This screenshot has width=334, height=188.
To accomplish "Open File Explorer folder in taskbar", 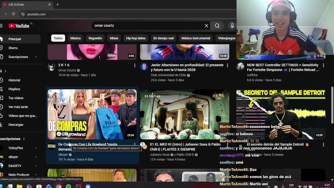I will (x=20, y=186).
